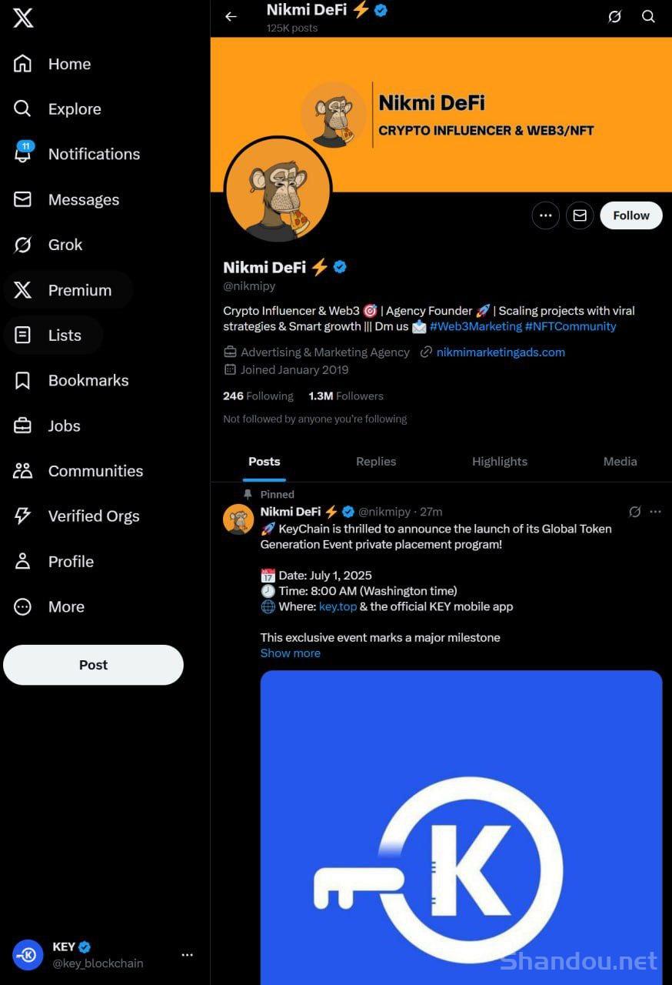The image size is (672, 985).
Task: Send message via envelope icon near Follow
Action: (x=580, y=215)
